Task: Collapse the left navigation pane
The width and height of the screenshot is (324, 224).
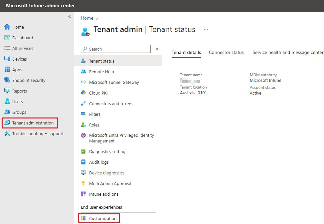Action: tap(70, 16)
